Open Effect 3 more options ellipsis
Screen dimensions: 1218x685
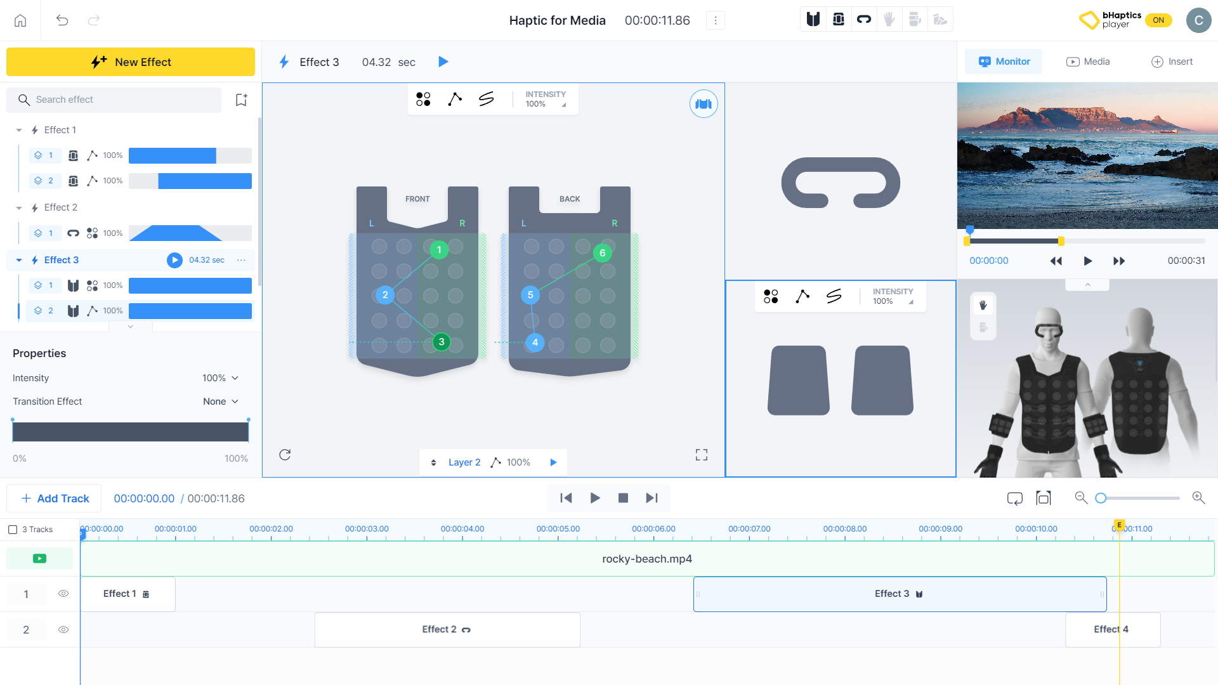tap(241, 260)
